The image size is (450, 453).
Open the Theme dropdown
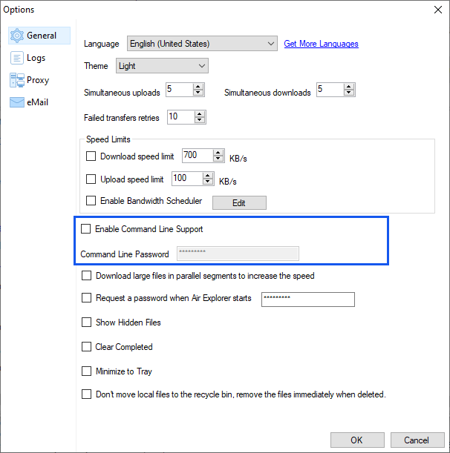(x=162, y=66)
